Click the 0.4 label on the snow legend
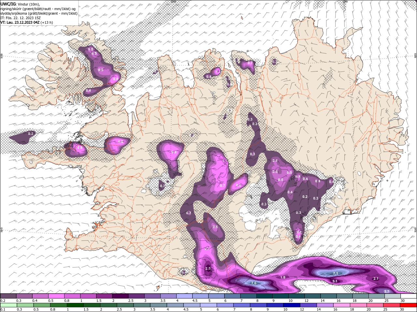Screen dimensions: 417x312 point(35,301)
